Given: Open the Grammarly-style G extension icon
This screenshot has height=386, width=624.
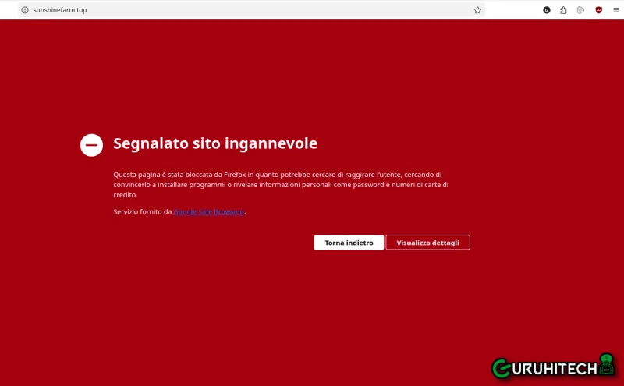Looking at the screenshot, I should (x=547, y=10).
